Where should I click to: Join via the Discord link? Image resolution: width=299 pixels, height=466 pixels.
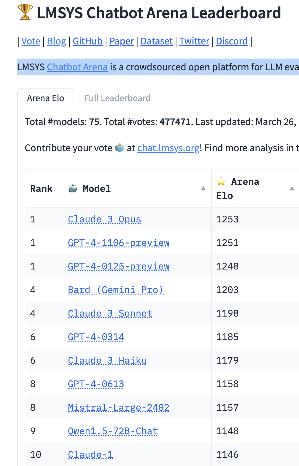click(232, 41)
